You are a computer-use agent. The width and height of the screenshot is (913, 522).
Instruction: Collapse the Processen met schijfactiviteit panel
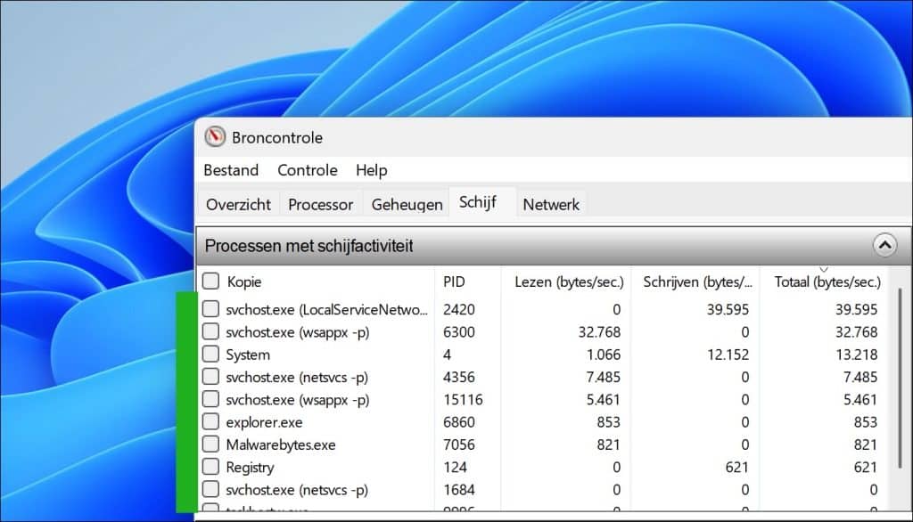tap(884, 245)
